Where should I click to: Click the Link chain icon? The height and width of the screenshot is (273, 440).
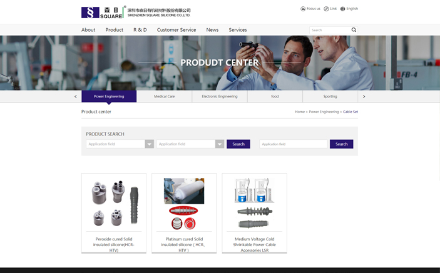326,9
